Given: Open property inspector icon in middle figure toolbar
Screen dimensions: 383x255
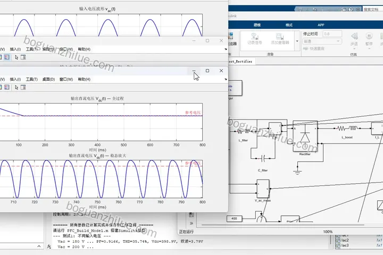Looking at the screenshot, I should tap(23, 57).
